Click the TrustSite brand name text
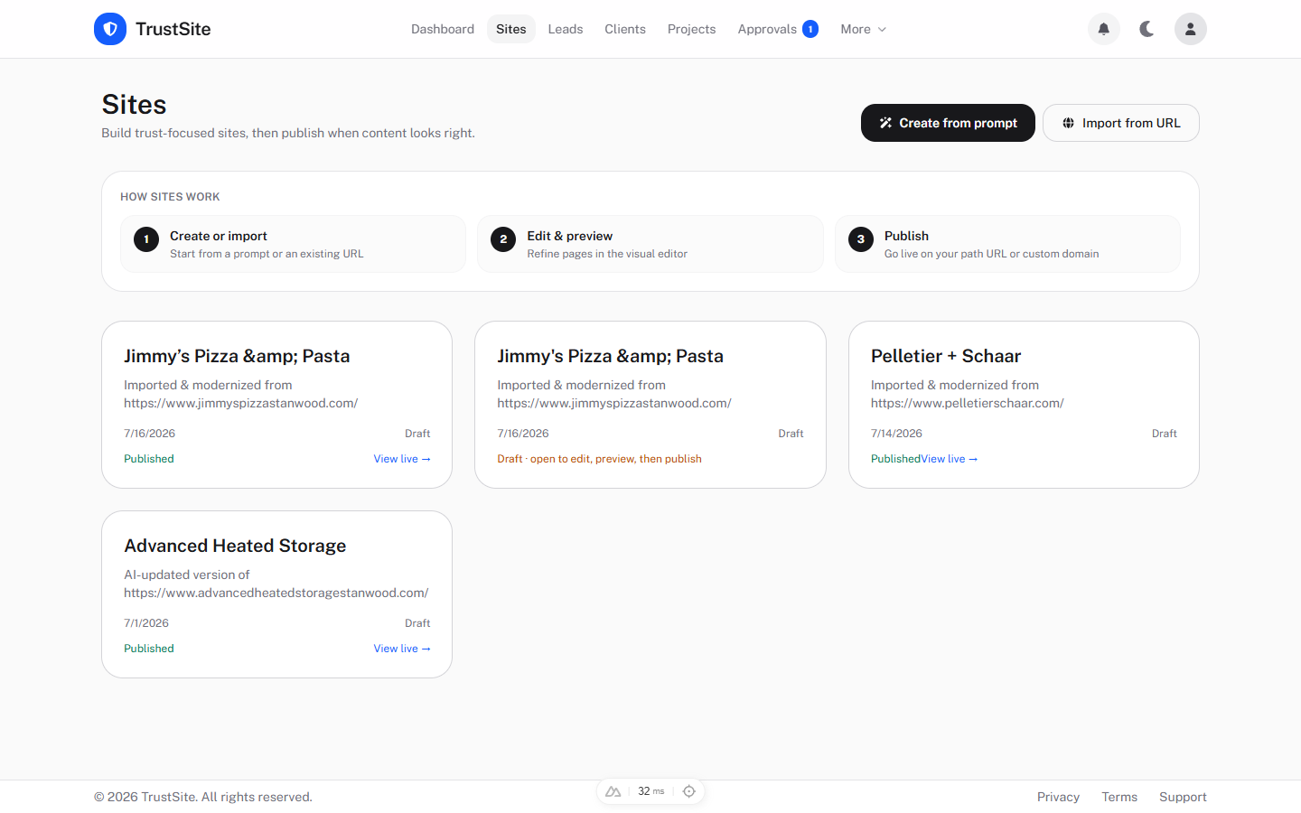This screenshot has height=813, width=1301. coord(173,29)
